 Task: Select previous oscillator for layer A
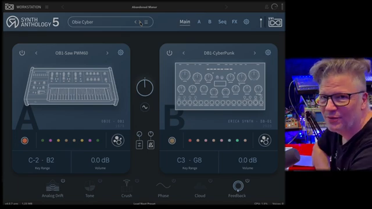pyautogui.click(x=36, y=53)
